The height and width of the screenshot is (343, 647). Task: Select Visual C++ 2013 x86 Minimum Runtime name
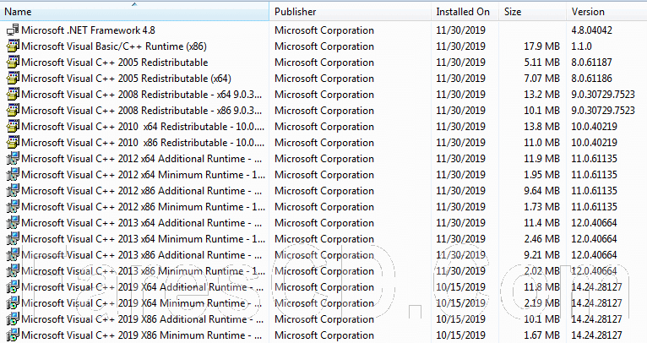(x=144, y=271)
